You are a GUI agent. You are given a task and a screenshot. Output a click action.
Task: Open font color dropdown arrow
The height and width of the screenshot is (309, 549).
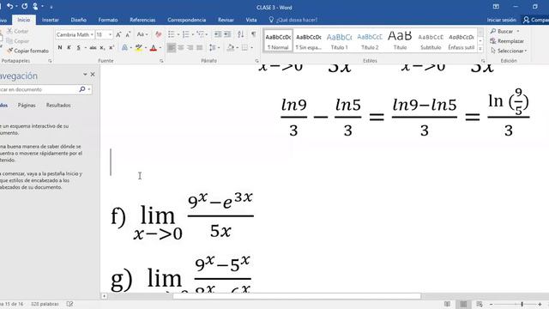pos(160,48)
